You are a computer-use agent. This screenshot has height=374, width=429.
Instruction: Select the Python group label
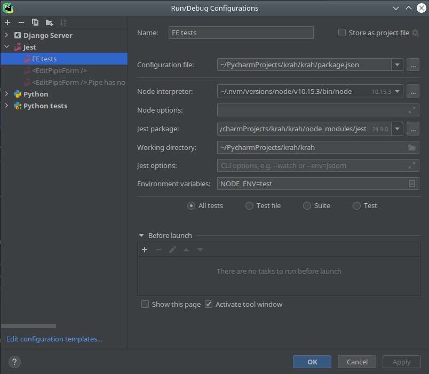pos(36,94)
